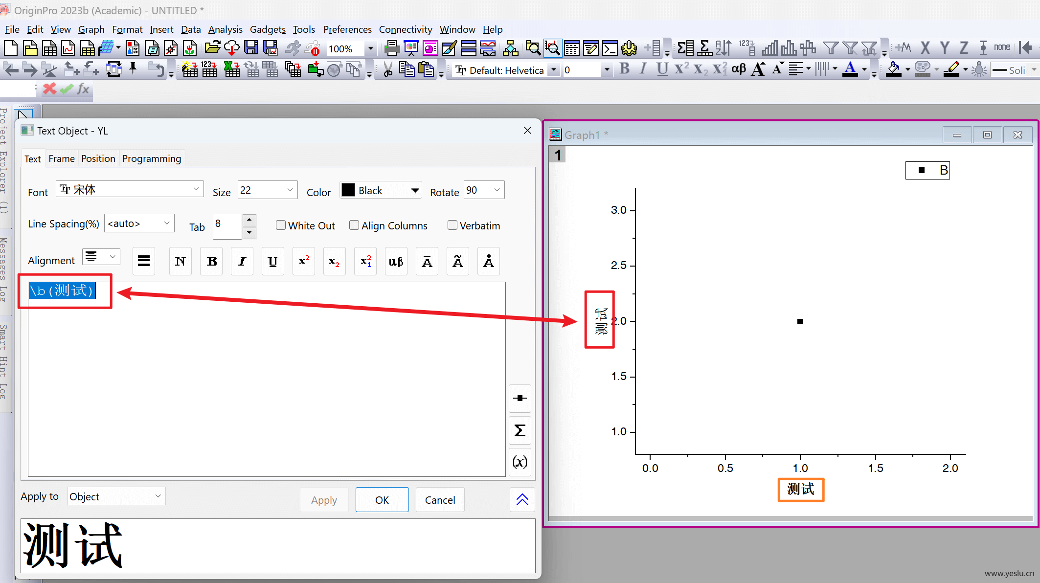
Task: Enable the Align Columns checkbox
Action: click(354, 225)
